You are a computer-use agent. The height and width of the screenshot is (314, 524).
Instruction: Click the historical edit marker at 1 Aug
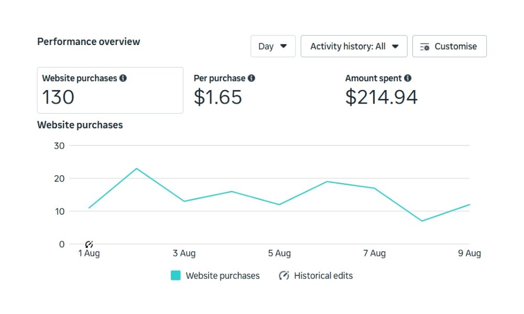pyautogui.click(x=89, y=244)
